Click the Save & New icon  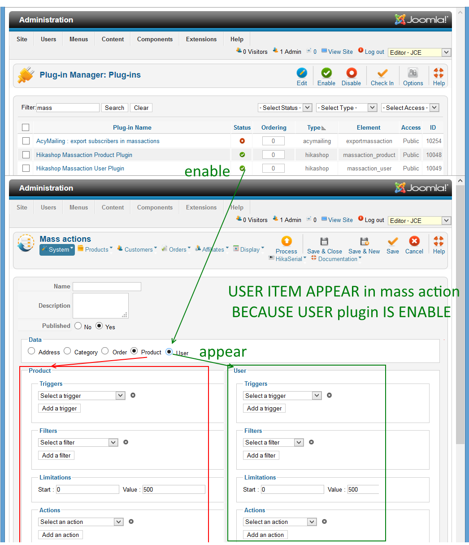click(x=364, y=241)
